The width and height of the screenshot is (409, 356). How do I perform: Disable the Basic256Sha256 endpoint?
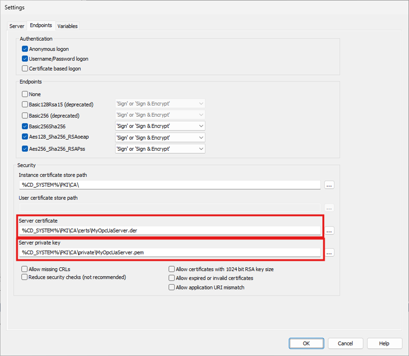tap(25, 126)
